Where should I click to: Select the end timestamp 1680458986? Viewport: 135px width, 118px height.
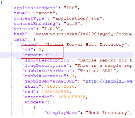coord(55,92)
